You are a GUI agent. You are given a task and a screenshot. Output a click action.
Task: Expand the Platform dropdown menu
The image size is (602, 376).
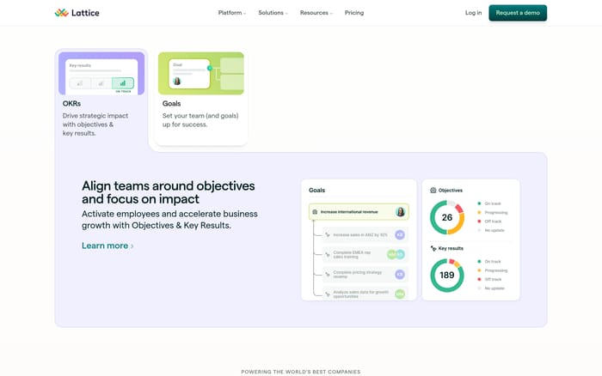tap(231, 13)
